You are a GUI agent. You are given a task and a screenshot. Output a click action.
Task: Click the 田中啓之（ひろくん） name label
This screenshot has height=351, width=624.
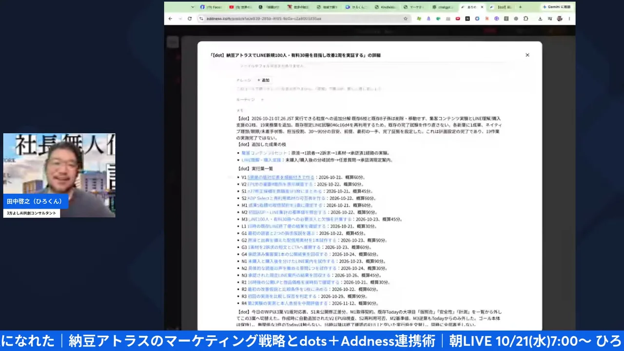point(35,201)
